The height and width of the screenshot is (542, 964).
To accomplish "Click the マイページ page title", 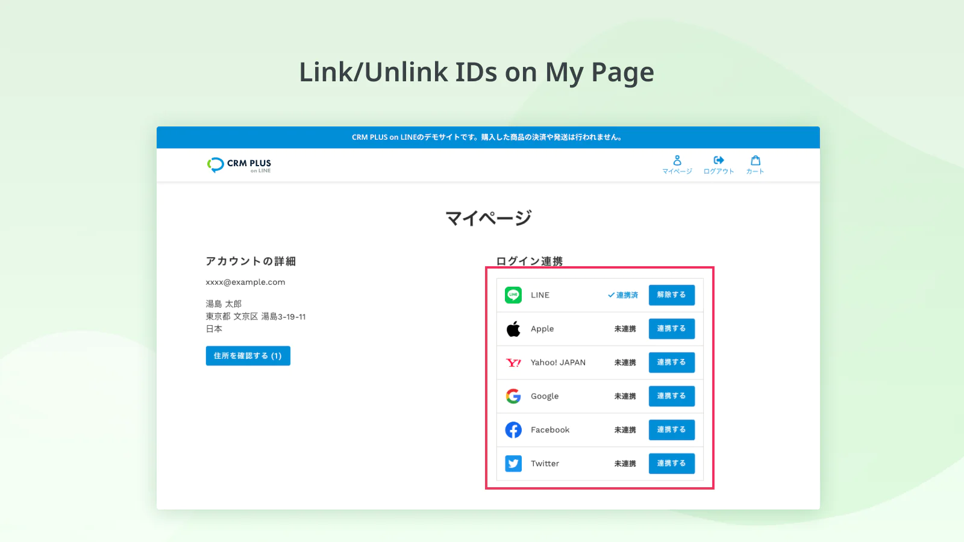I will 489,218.
